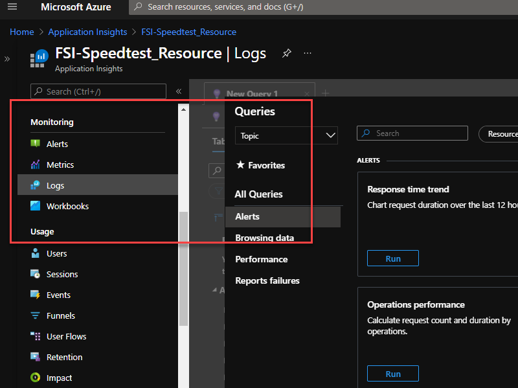This screenshot has height=388, width=518.
Task: Select the User Flows icon
Action: coord(37,336)
